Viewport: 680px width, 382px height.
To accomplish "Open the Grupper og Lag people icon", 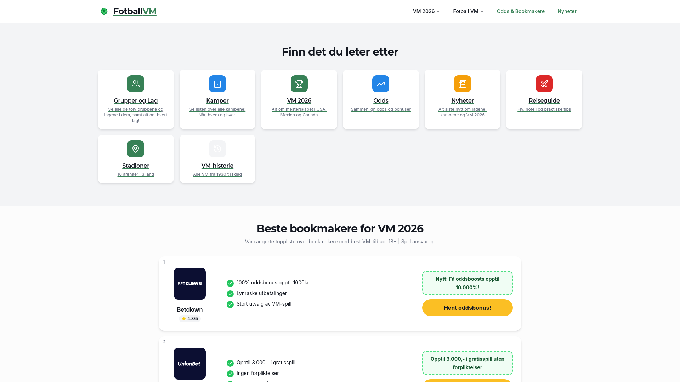I will point(136,84).
